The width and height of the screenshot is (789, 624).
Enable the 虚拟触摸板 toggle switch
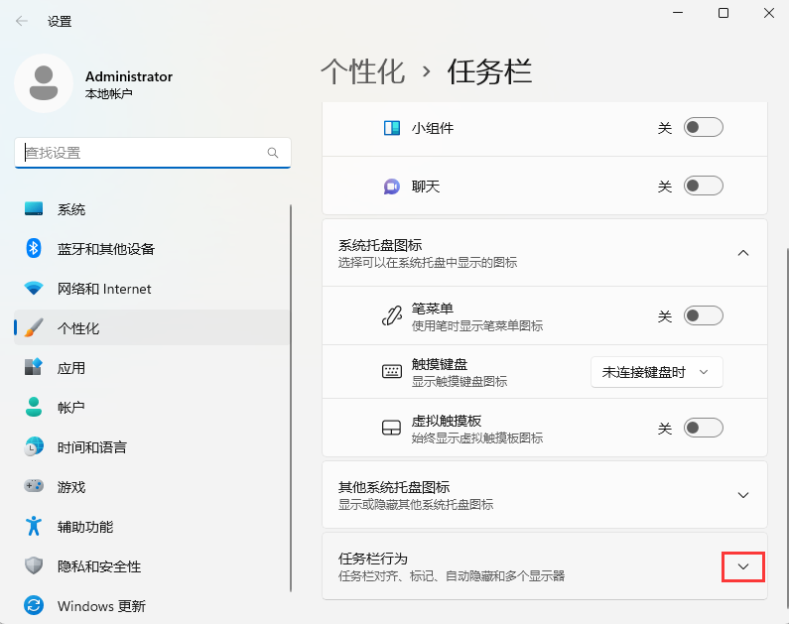coord(703,428)
